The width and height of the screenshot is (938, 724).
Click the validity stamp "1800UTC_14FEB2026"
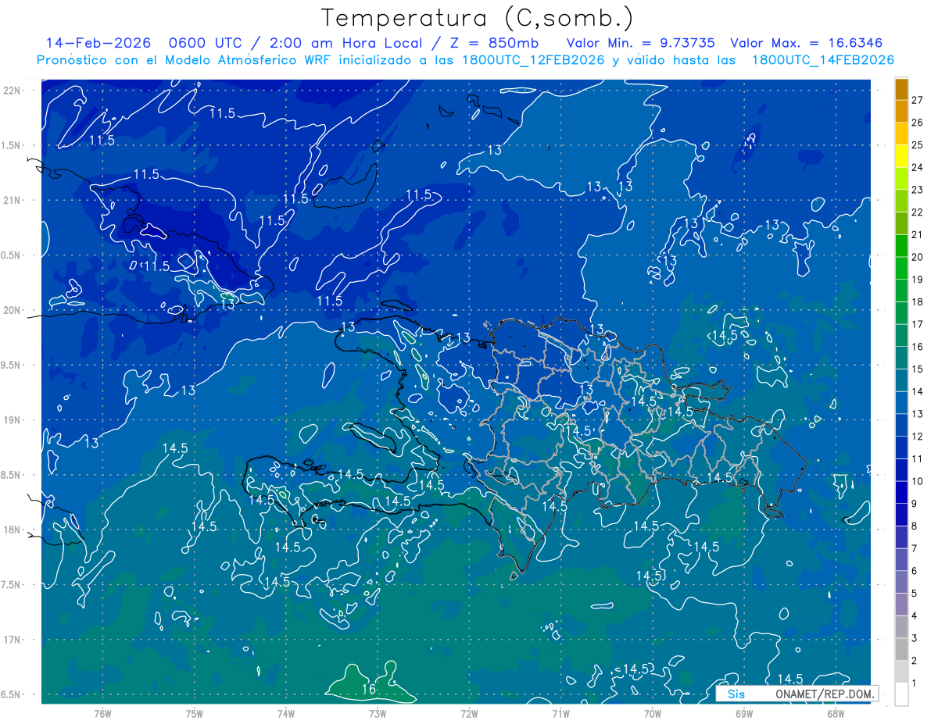pos(823,60)
